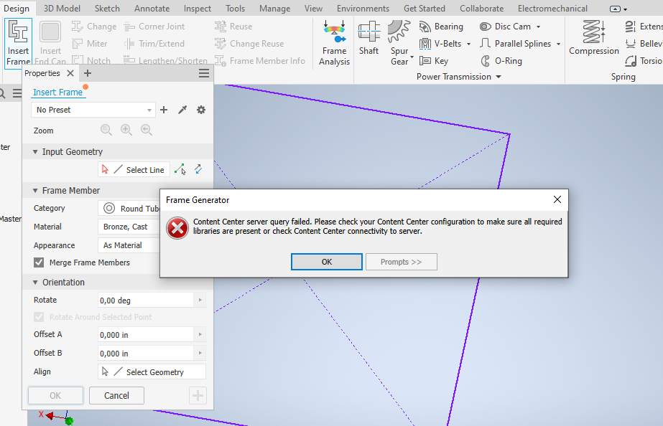Switch to the Sketch tab

(x=107, y=9)
